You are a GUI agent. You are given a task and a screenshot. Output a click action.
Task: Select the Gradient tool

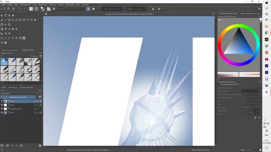[2, 29]
